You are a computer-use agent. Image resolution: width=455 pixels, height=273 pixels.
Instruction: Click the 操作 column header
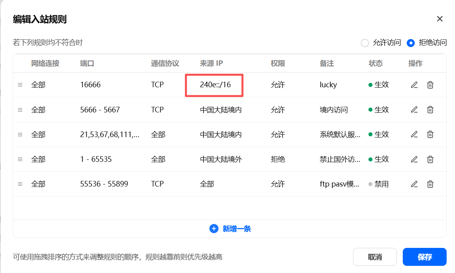[x=415, y=63]
